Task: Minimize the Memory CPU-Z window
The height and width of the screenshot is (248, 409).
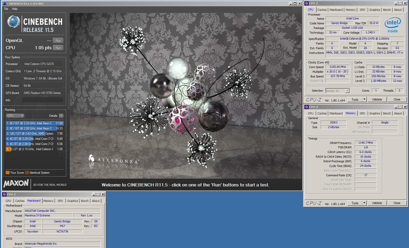Action: [396, 107]
